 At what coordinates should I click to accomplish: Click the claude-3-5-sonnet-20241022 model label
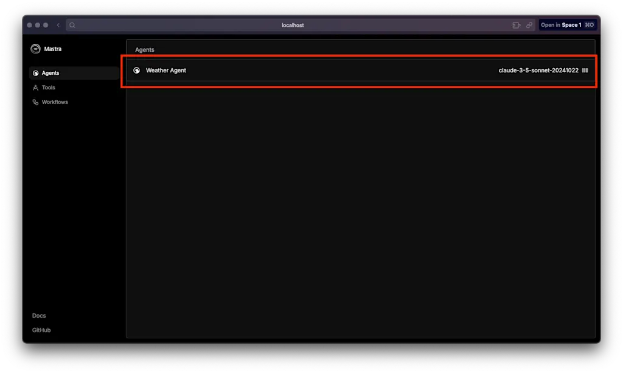coord(538,71)
